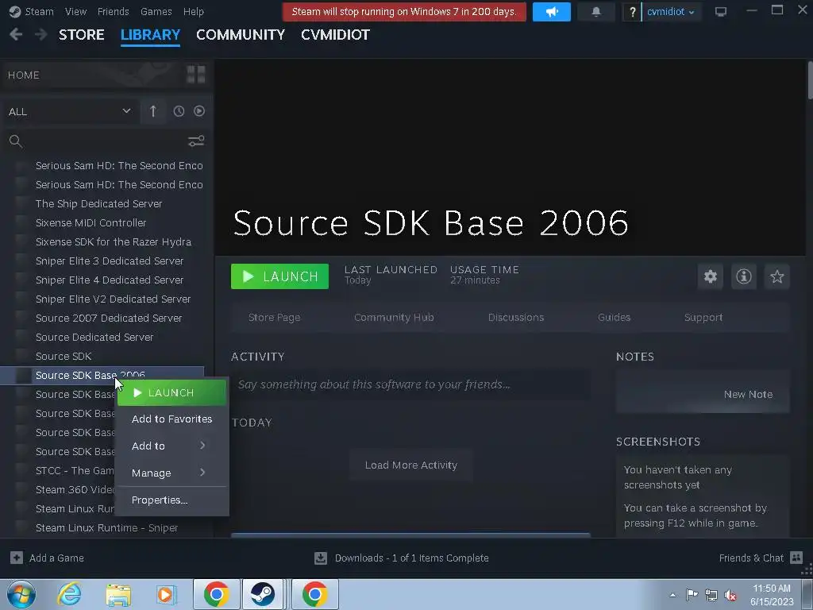
Task: Launch Internet Explorer from taskbar
Action: tap(69, 594)
